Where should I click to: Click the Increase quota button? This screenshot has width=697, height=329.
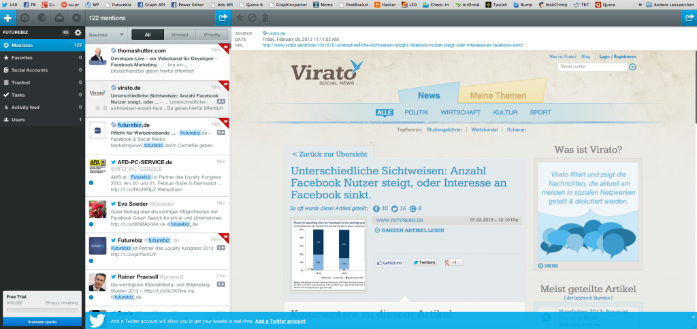pos(42,322)
